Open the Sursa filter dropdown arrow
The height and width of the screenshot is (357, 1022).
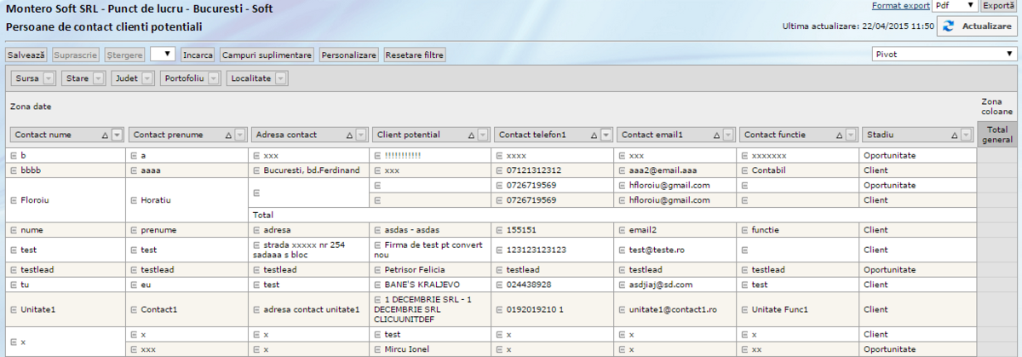point(48,78)
